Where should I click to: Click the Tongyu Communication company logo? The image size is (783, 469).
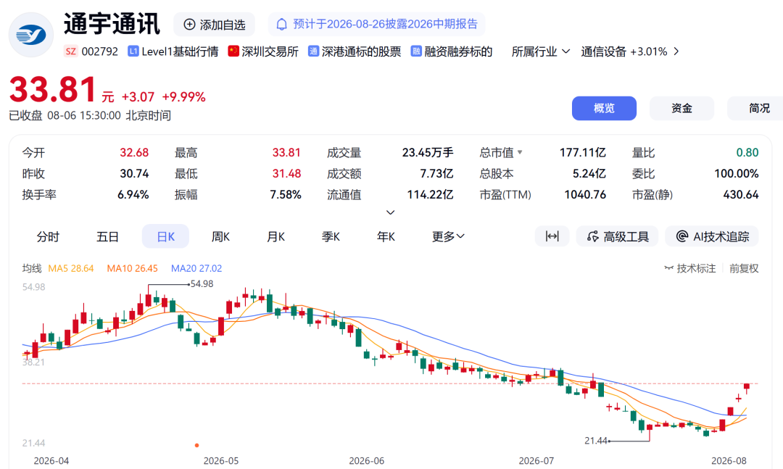coord(31,35)
